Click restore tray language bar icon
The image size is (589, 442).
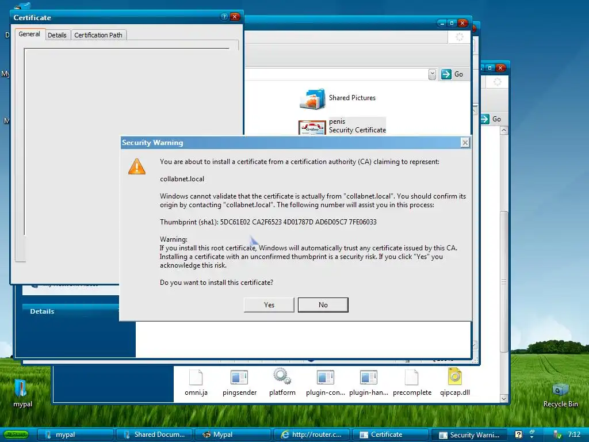[532, 432]
